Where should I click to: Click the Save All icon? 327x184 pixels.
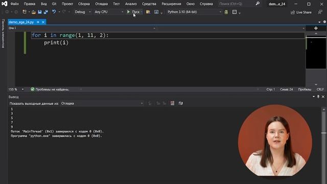(45, 12)
